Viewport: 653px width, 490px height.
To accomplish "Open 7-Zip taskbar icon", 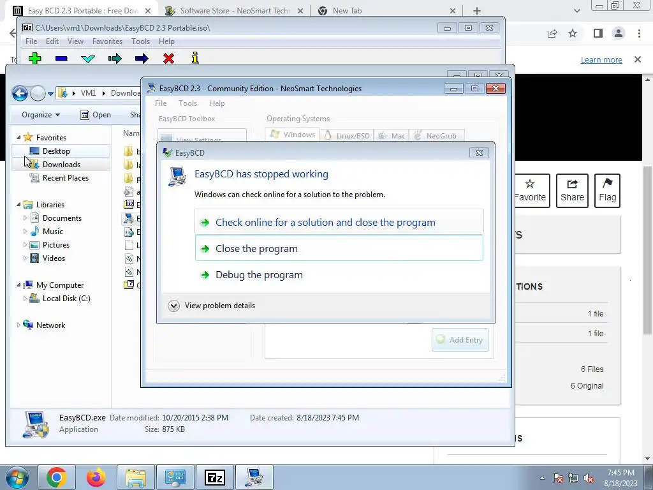I will click(x=215, y=477).
